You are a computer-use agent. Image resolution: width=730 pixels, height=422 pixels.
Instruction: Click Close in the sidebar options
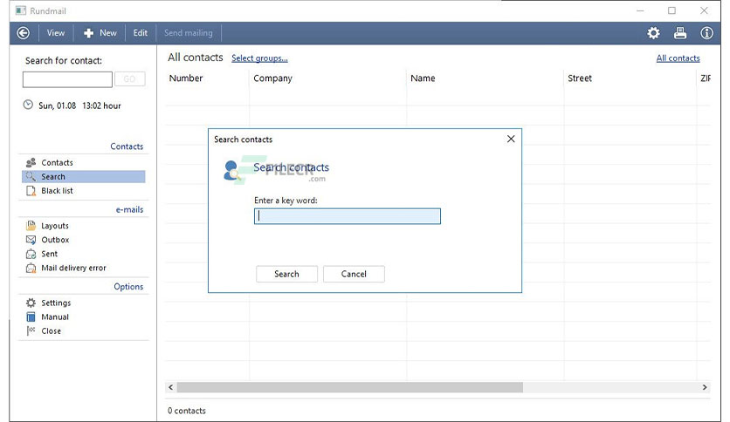(x=51, y=331)
